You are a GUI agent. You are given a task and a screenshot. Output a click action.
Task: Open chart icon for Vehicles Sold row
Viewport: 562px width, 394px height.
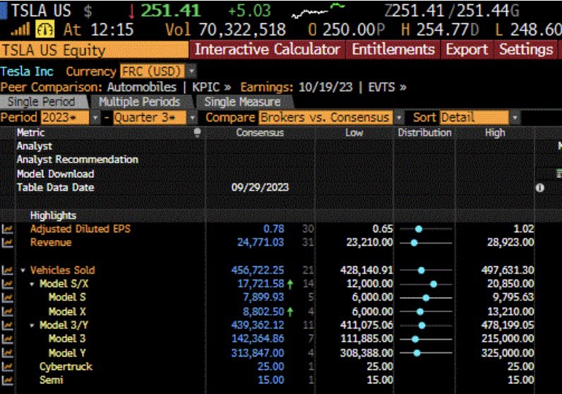click(x=7, y=270)
